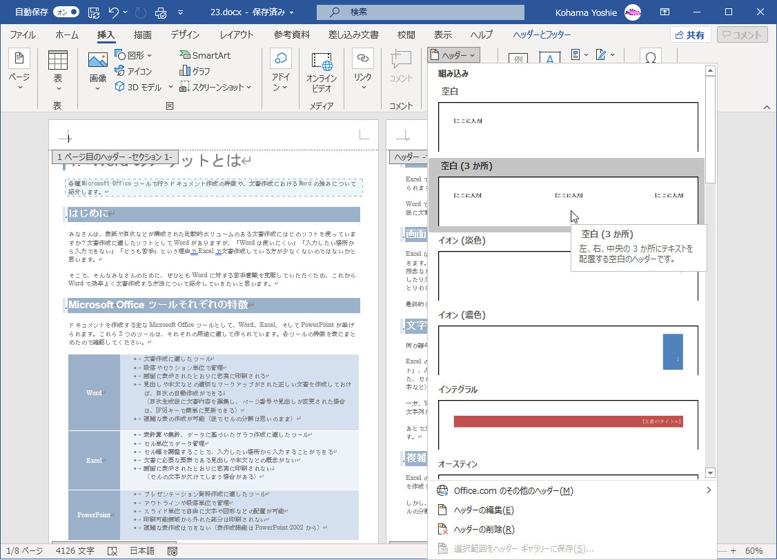777x560 pixels.
Task: Select the イオン (淡色) header thumbnail
Action: 568,276
